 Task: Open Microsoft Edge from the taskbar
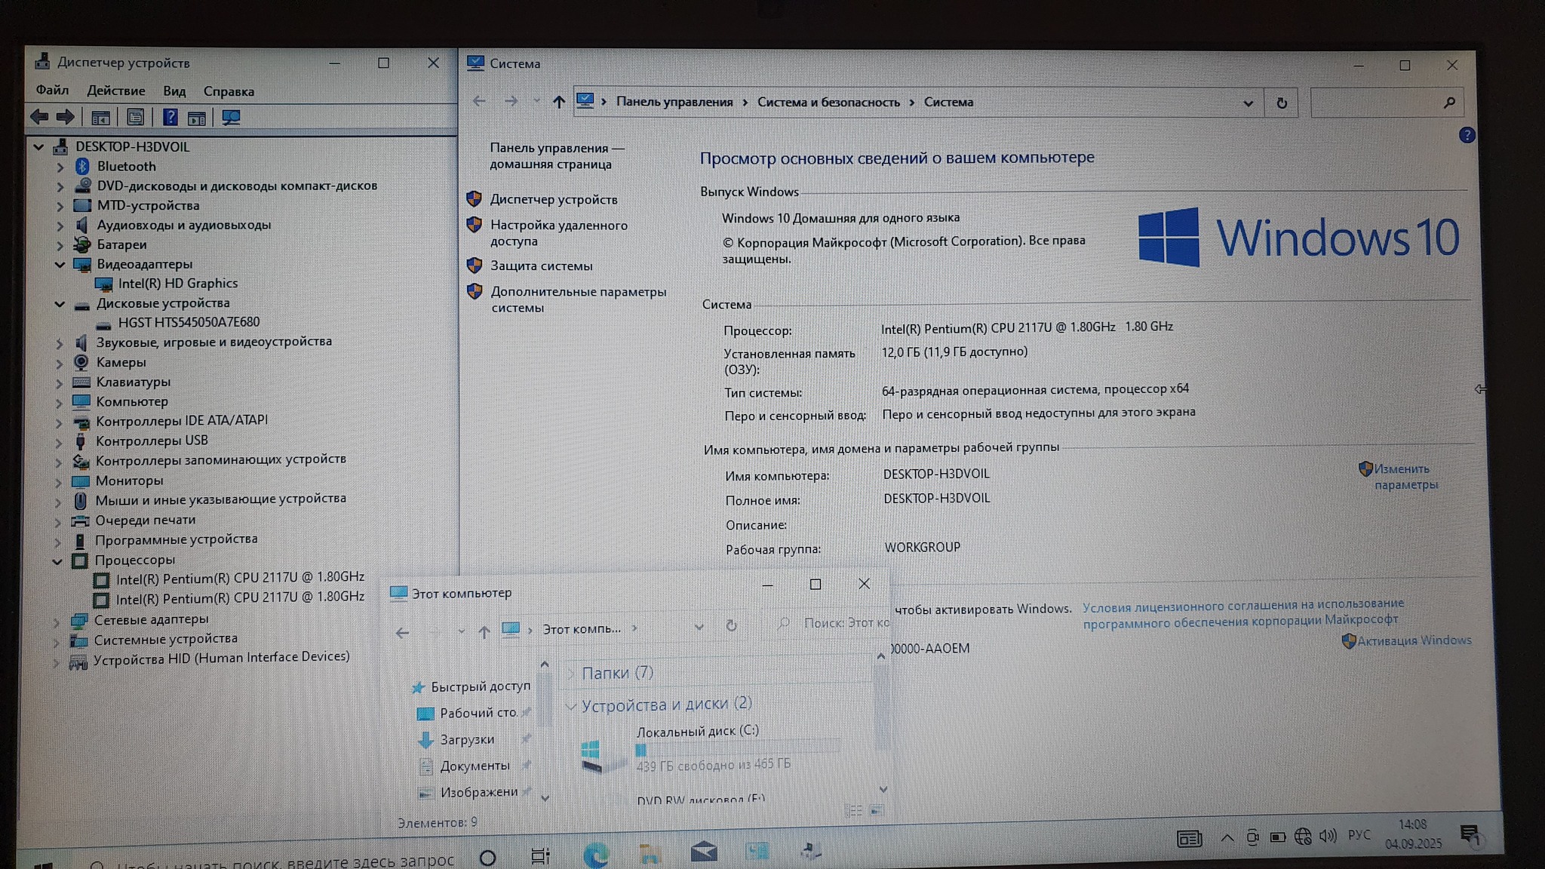click(596, 854)
